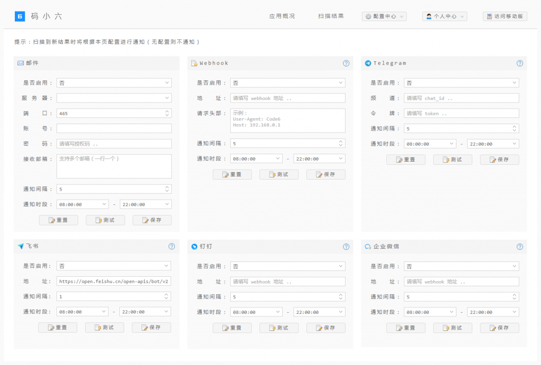Image resolution: width=541 pixels, height=365 pixels.
Task: Click 重置 button in 飞书 panel
Action: (58, 327)
